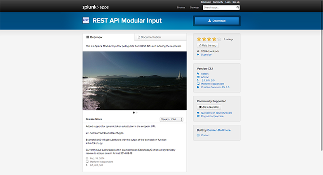Open the Damien Dallimore author link
This screenshot has width=323, height=175.
pyautogui.click(x=219, y=130)
